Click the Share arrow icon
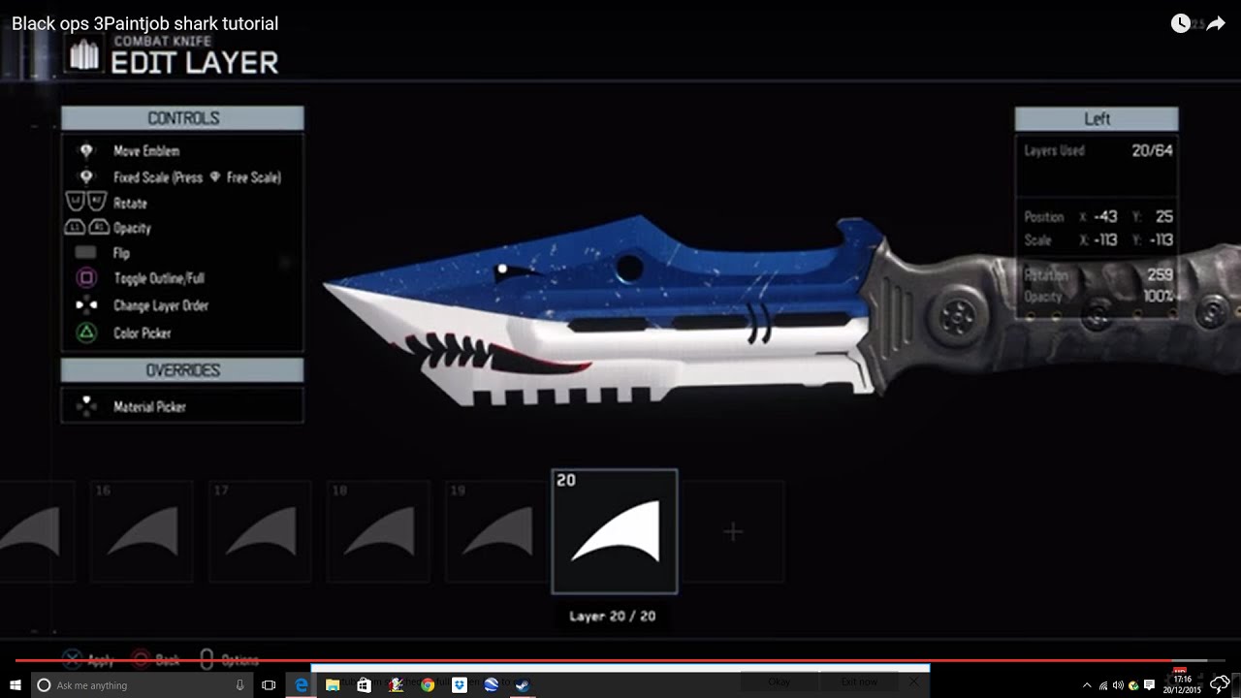The image size is (1241, 698). (x=1216, y=23)
